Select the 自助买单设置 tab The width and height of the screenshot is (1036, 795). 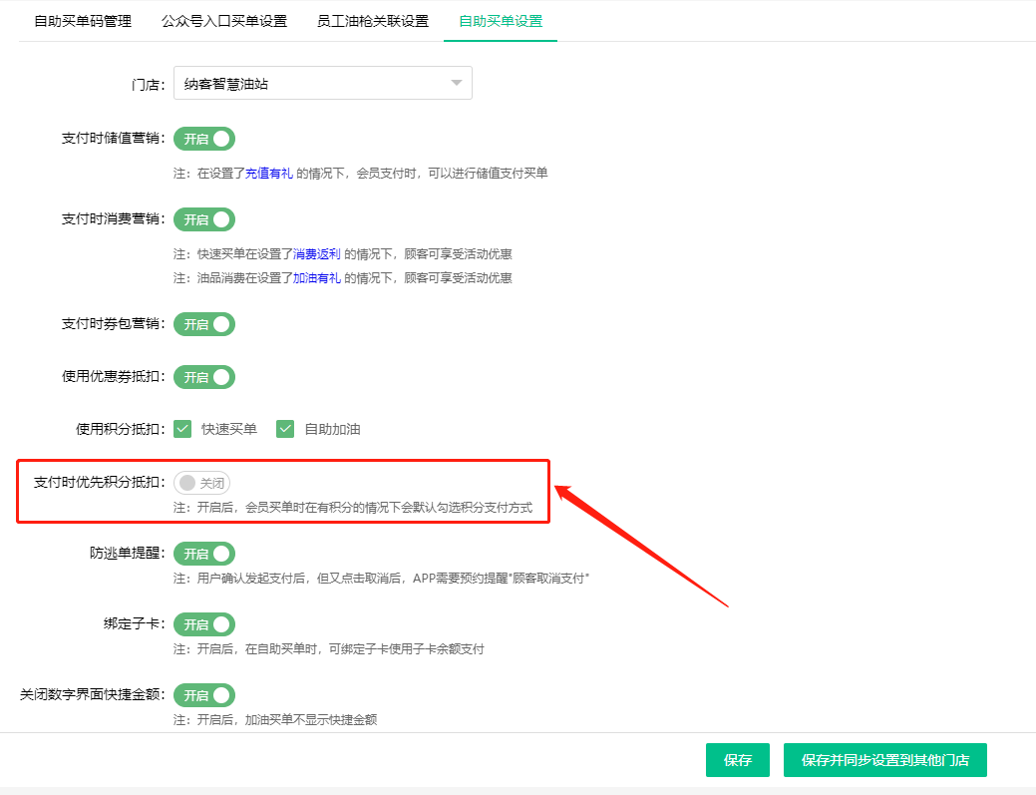[500, 19]
